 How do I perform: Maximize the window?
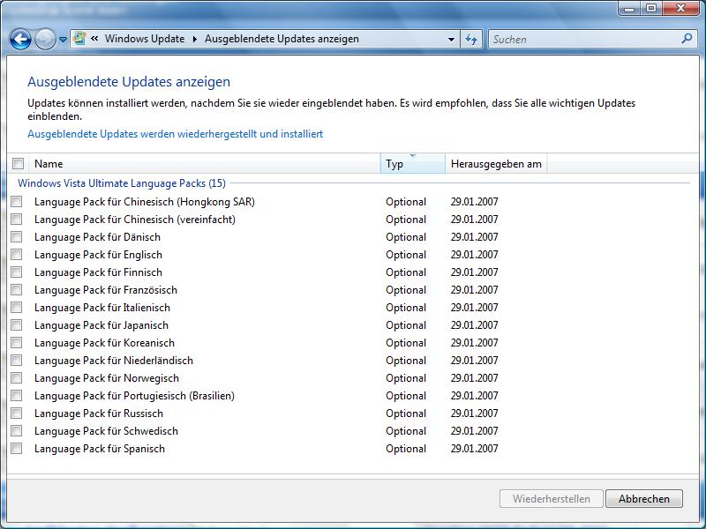point(651,9)
